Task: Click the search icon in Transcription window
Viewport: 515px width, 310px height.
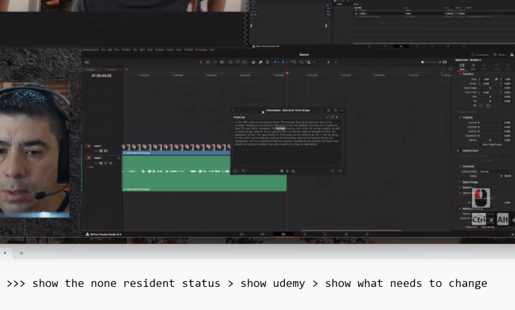Action: 335,110
